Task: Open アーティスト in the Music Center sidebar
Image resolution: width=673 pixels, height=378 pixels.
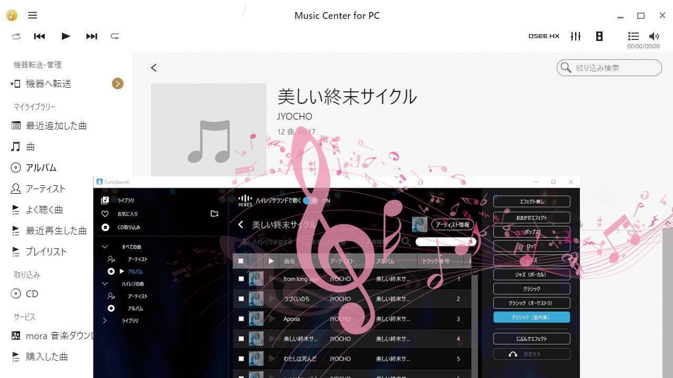Action: (46, 188)
